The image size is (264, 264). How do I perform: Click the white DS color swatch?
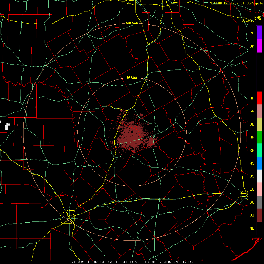tap(259, 176)
